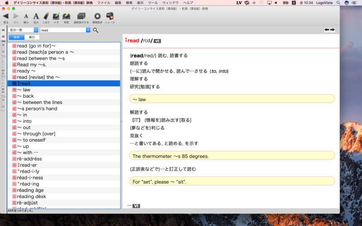Select list entry "~ law"
The width and height of the screenshot is (362, 226).
pos(64,89)
